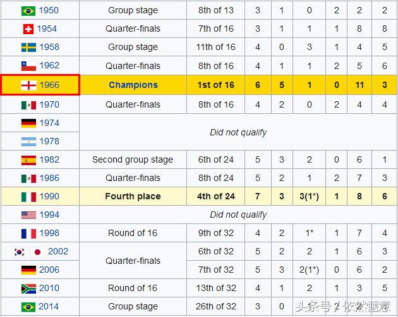Screen dimensions: 398x317
Task: Open the 1974 tournament link
Action: click(49, 123)
